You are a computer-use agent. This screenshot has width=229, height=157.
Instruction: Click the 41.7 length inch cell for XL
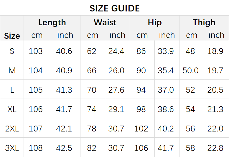click(x=64, y=109)
